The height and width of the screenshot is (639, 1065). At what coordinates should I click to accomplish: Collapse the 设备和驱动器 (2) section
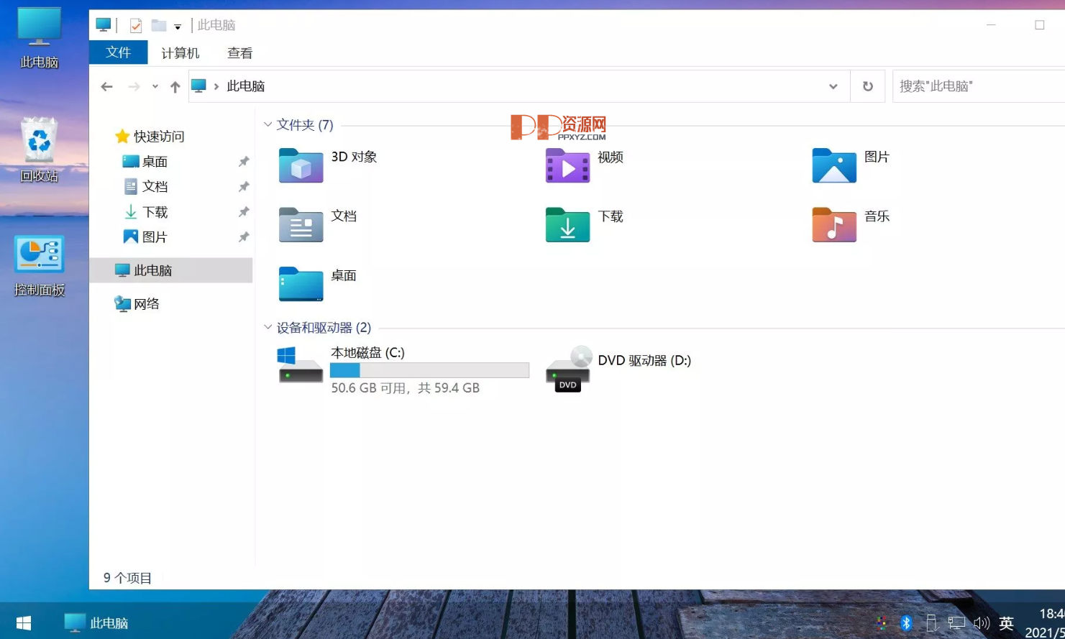pos(268,328)
